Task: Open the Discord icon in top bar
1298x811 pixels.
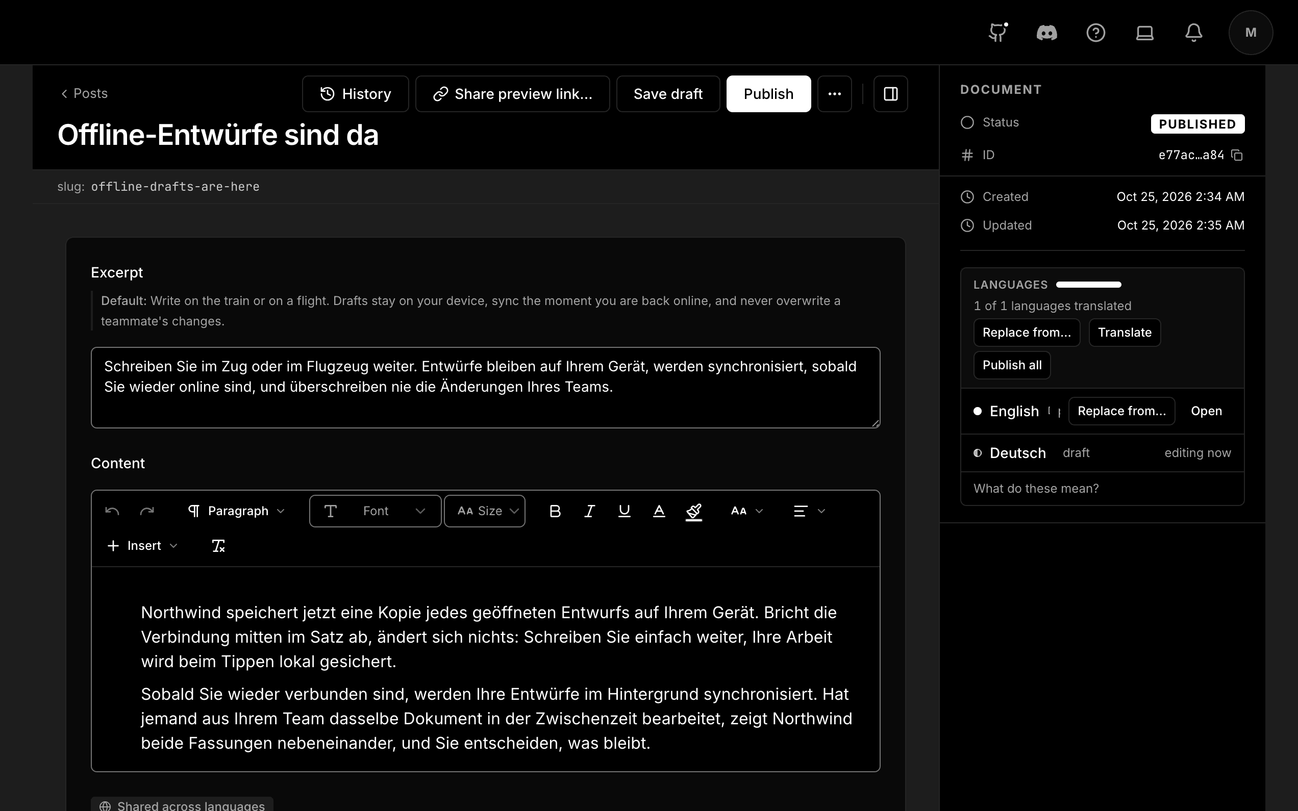Action: click(1046, 33)
